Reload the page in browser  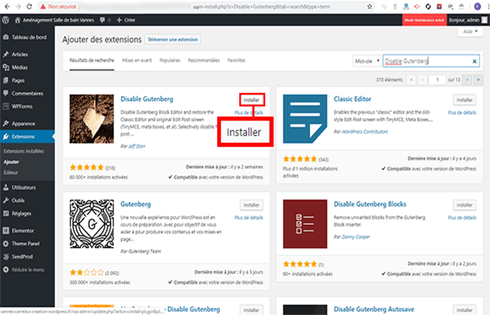pyautogui.click(x=29, y=6)
